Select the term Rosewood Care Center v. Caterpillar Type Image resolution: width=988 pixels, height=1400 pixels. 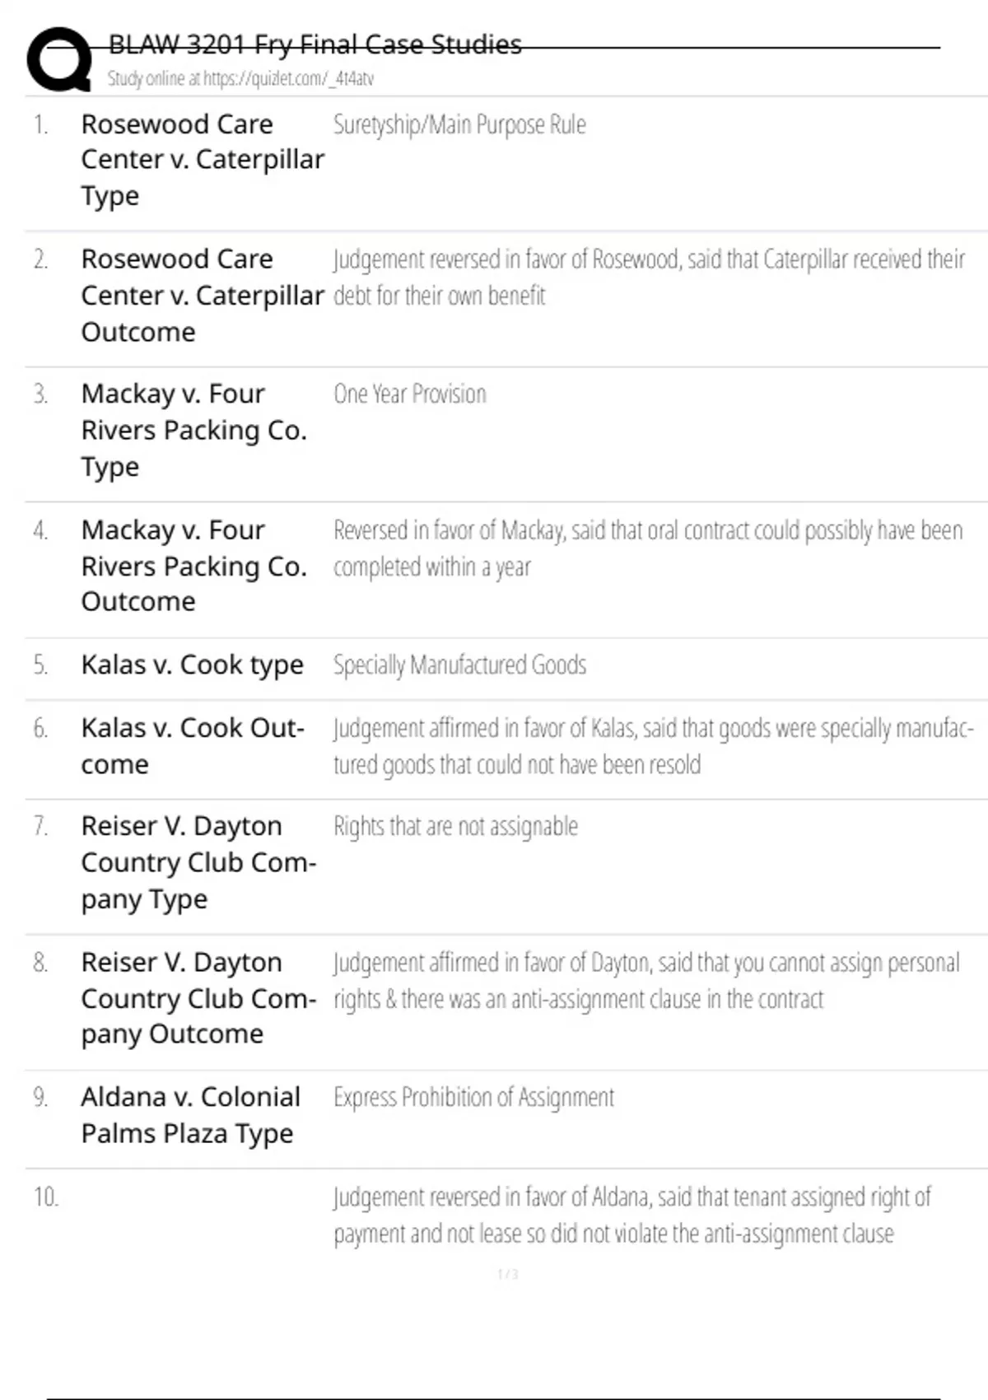(x=202, y=160)
